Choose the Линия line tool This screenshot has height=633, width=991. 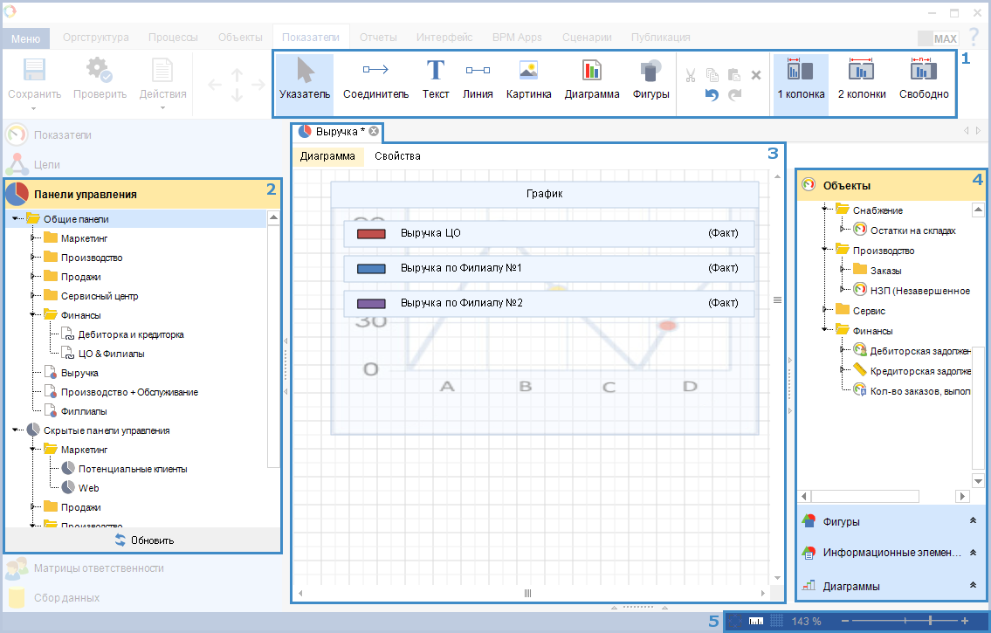(478, 80)
